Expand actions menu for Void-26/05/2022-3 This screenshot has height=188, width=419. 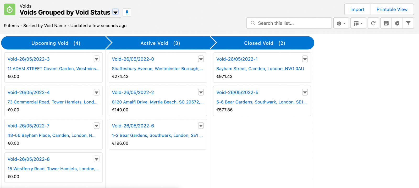coord(97,59)
